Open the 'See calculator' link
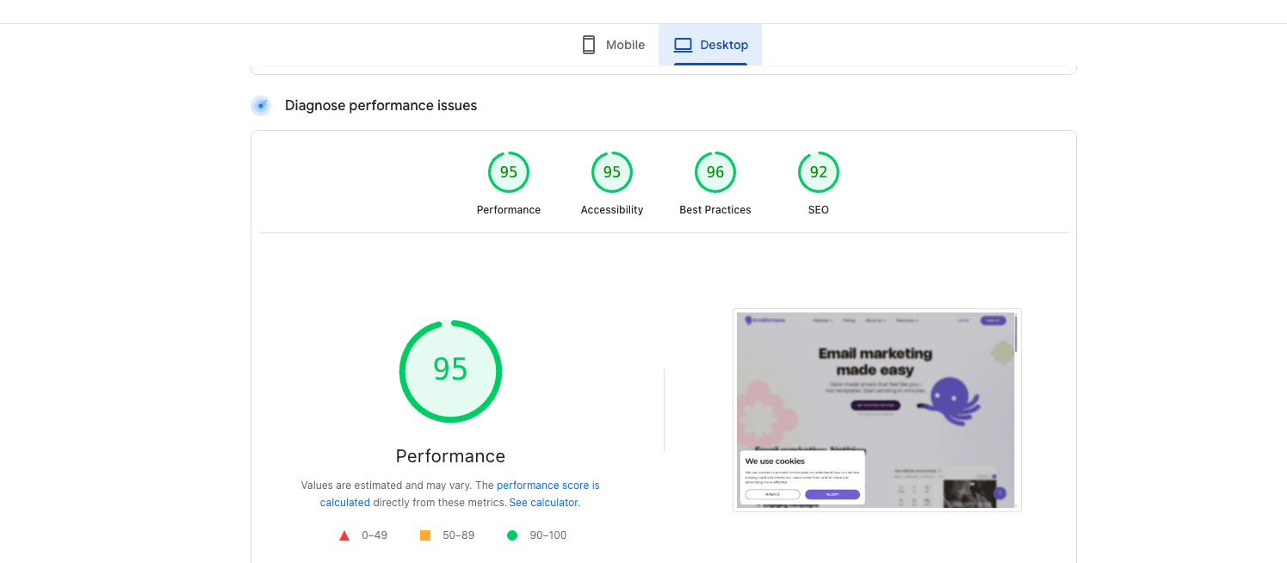Image resolution: width=1287 pixels, height=563 pixels. (544, 503)
